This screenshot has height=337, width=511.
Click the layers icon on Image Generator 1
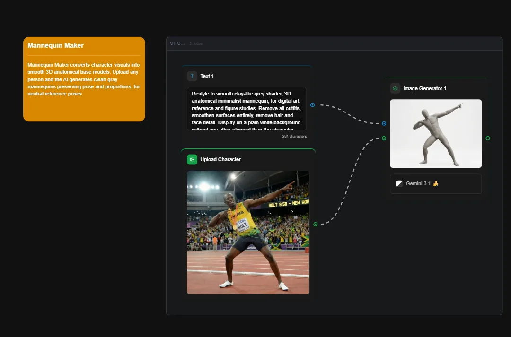tap(395, 88)
